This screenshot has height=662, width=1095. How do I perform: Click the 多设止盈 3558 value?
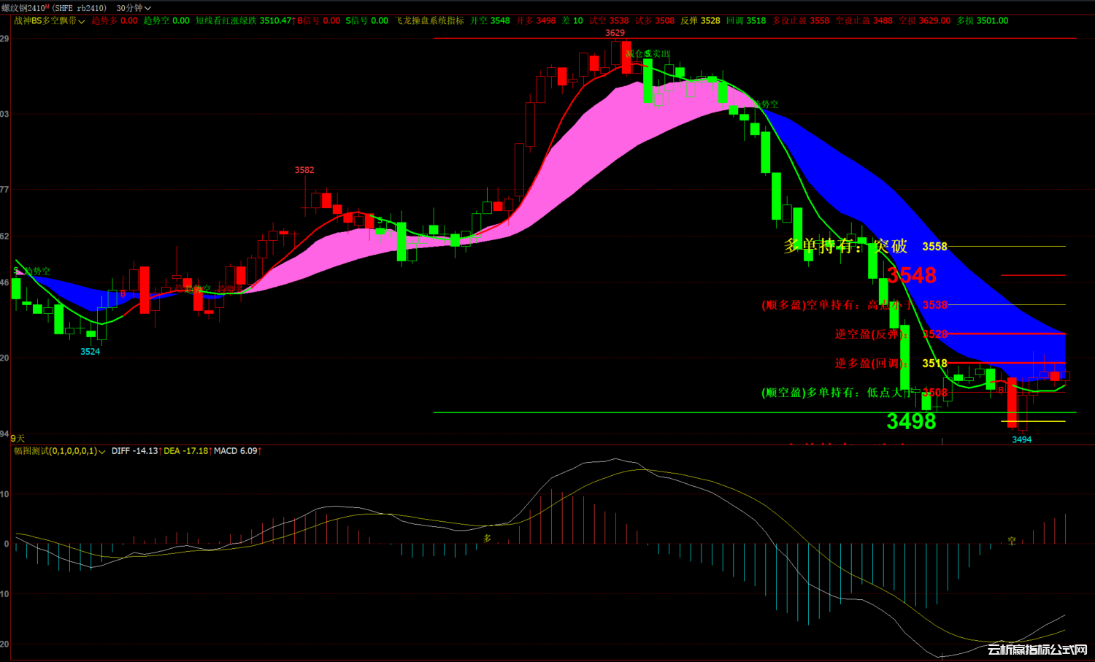coord(801,20)
